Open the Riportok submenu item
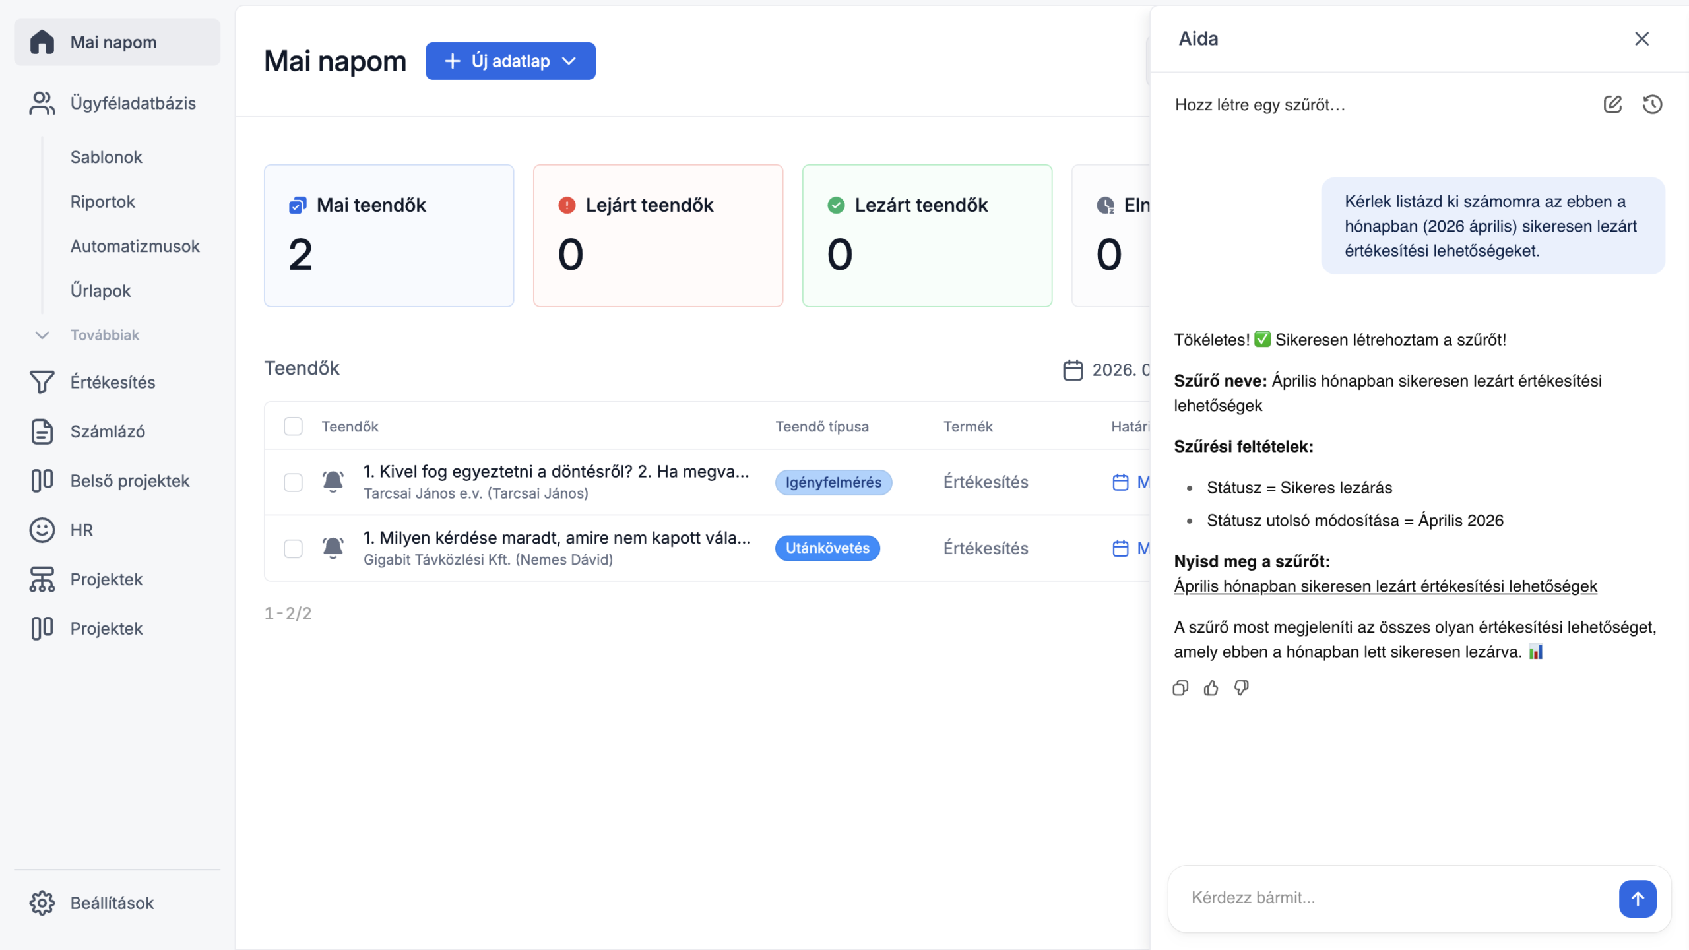 coord(102,202)
